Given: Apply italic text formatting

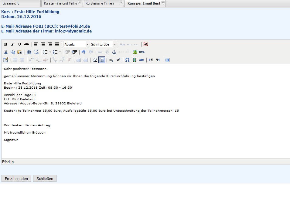Looking at the screenshot, I should click(x=12, y=44).
